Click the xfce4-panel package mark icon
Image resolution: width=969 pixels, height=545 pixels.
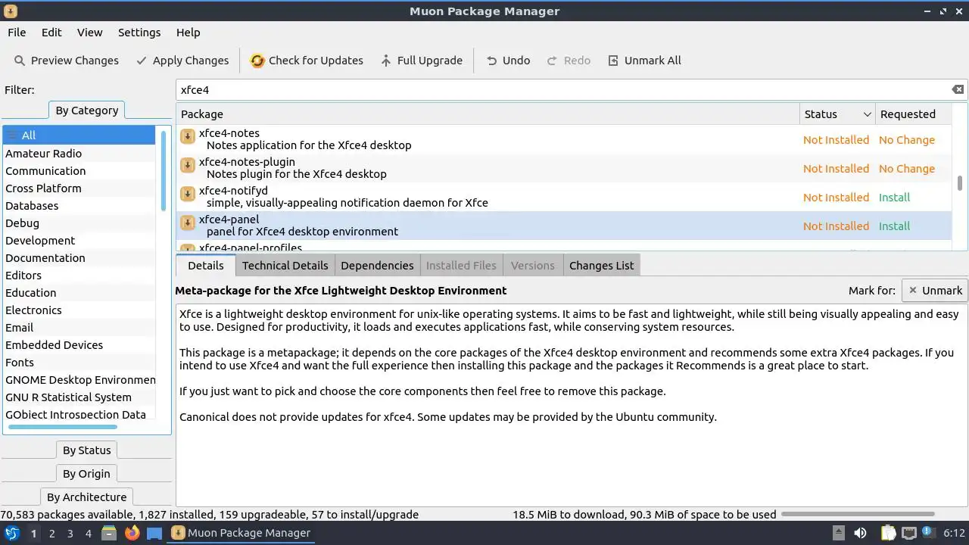[188, 223]
